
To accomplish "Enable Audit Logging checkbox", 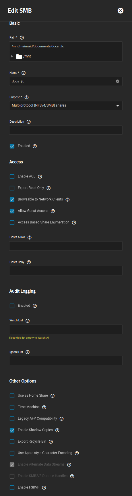I will click(x=12, y=306).
